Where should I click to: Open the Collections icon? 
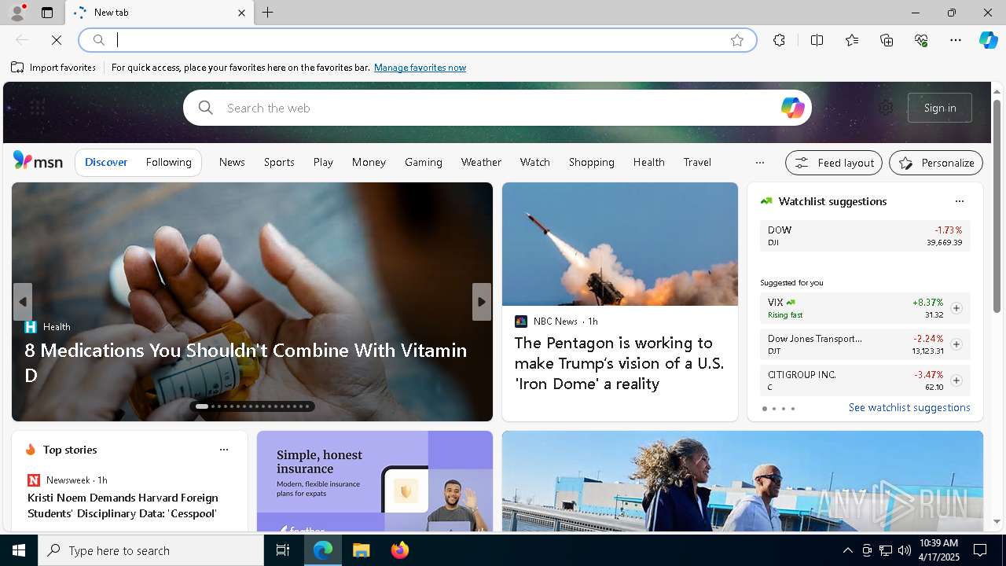(887, 40)
